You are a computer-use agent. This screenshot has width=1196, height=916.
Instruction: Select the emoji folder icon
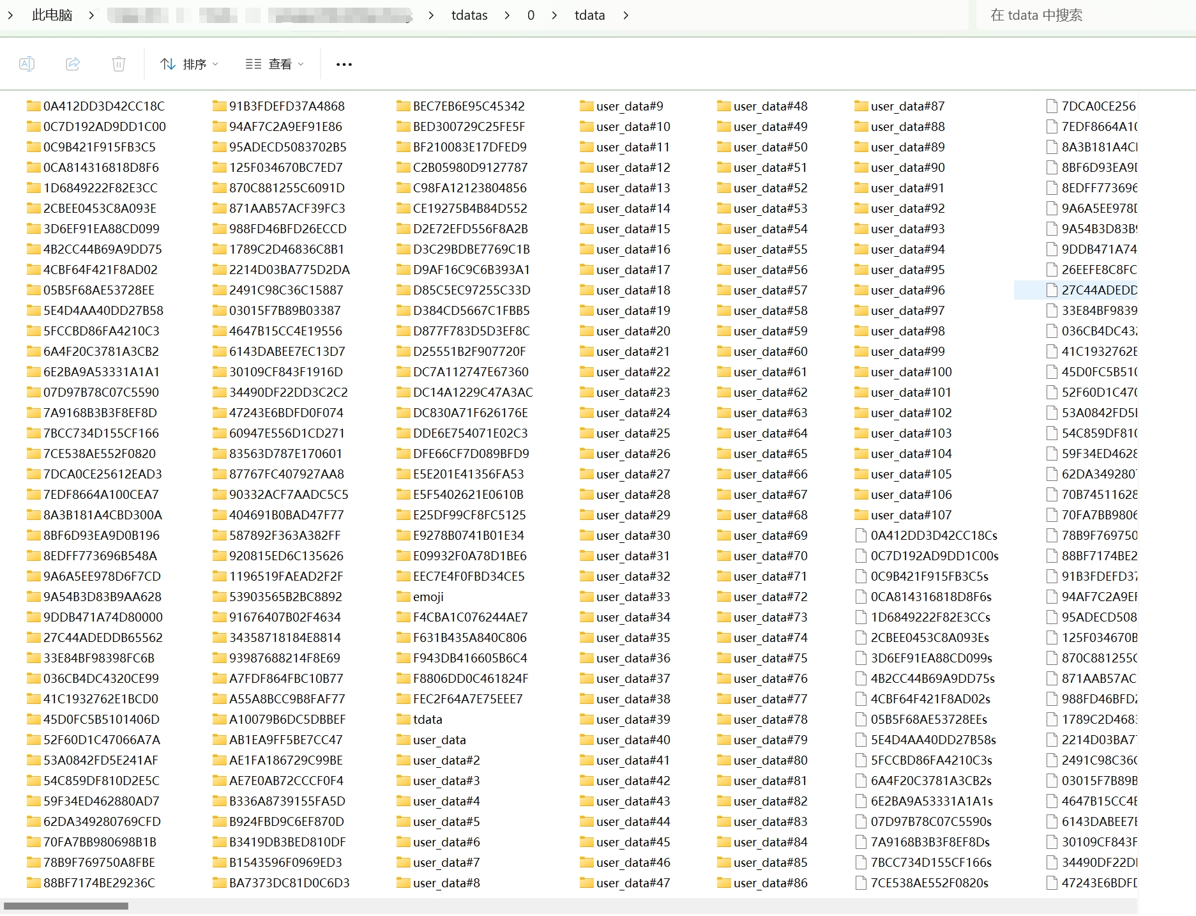pos(403,597)
